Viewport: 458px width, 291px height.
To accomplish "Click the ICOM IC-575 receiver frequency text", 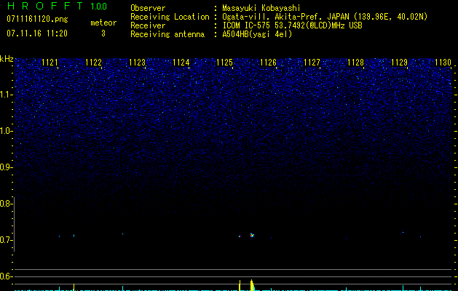I will point(292,25).
